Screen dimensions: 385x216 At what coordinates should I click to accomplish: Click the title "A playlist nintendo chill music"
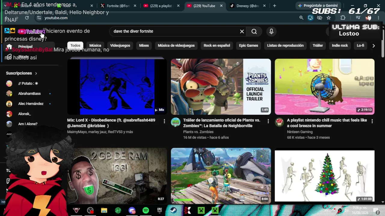coord(327,123)
